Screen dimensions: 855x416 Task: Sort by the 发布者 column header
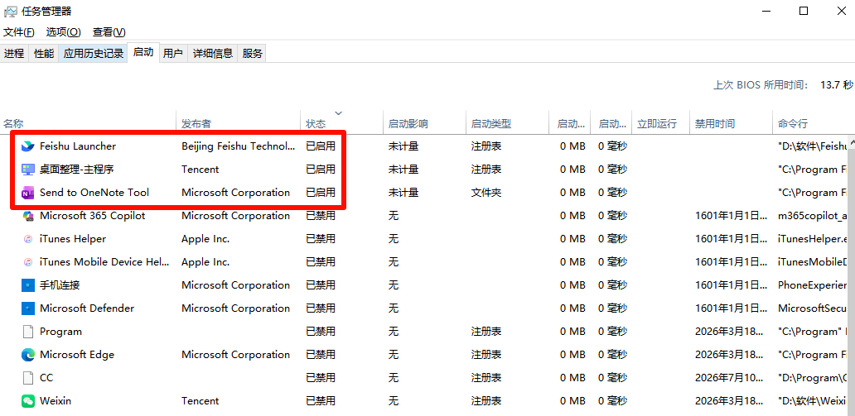point(239,123)
